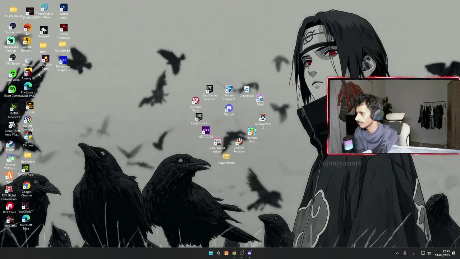The height and width of the screenshot is (259, 460).
Task: Select the Rocket League® desktop icon
Action: (229, 93)
